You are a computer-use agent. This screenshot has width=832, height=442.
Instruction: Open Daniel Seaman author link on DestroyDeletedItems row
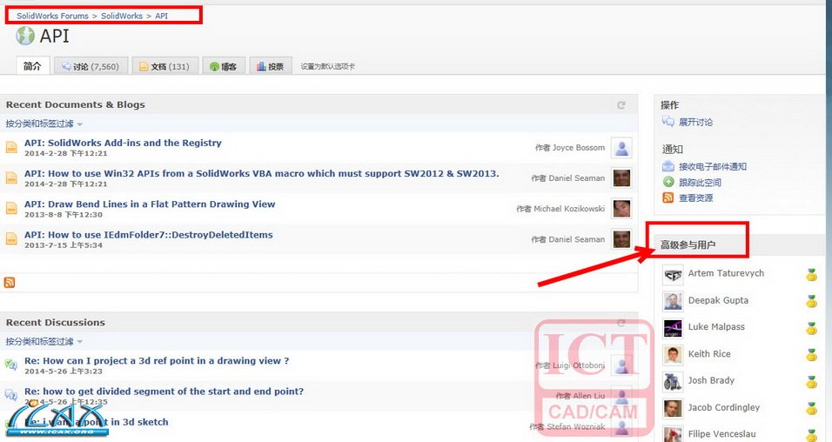point(576,240)
